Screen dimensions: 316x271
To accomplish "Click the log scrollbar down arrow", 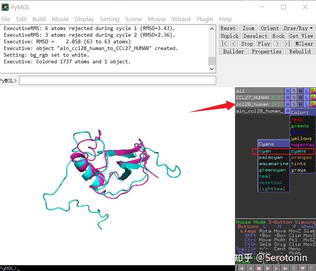I will coord(212,69).
